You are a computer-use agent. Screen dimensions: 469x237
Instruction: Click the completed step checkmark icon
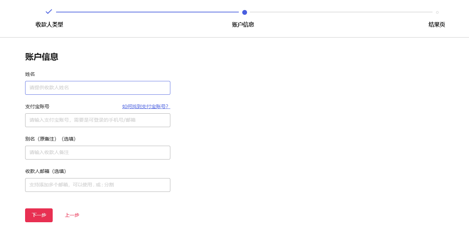point(49,12)
